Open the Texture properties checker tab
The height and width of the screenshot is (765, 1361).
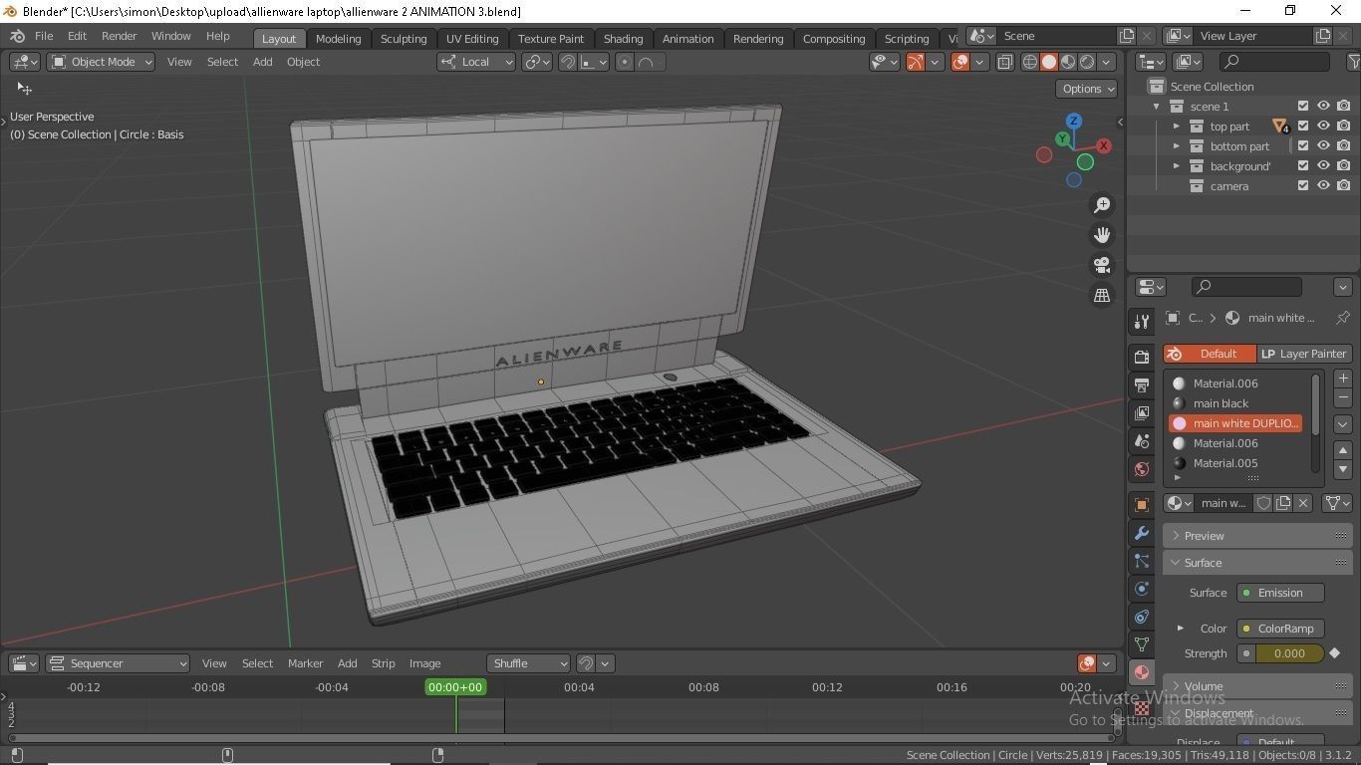pyautogui.click(x=1142, y=708)
